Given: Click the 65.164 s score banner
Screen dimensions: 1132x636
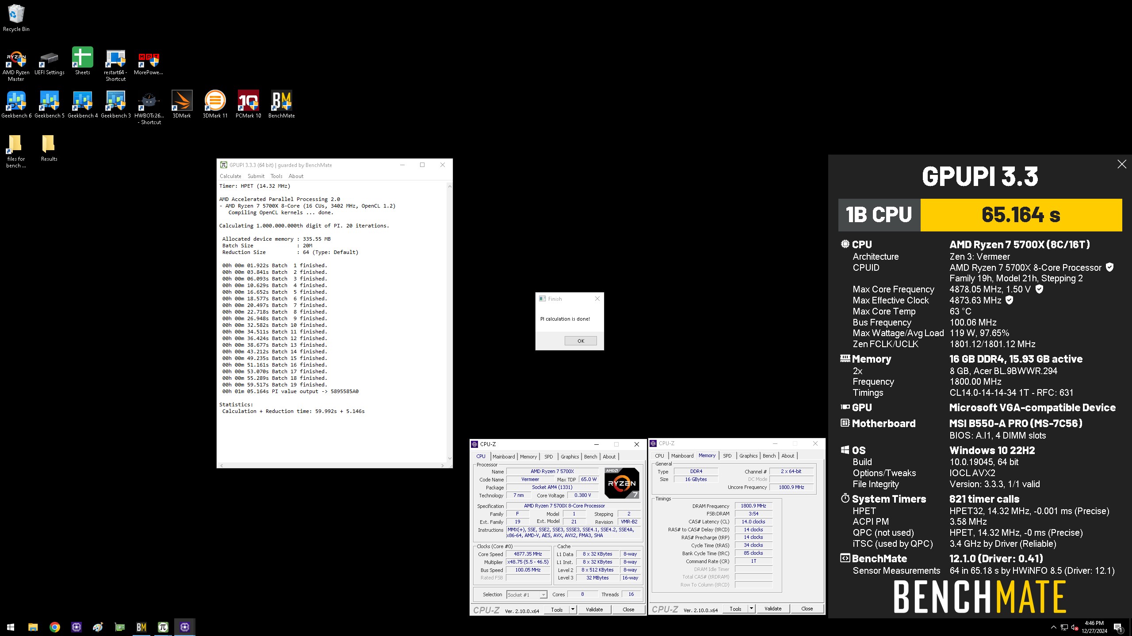Looking at the screenshot, I should coord(1021,215).
